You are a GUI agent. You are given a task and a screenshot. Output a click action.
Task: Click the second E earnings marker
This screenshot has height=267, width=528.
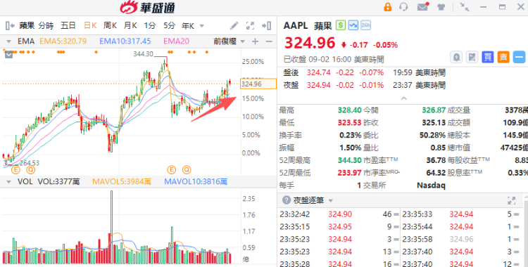[171, 170]
